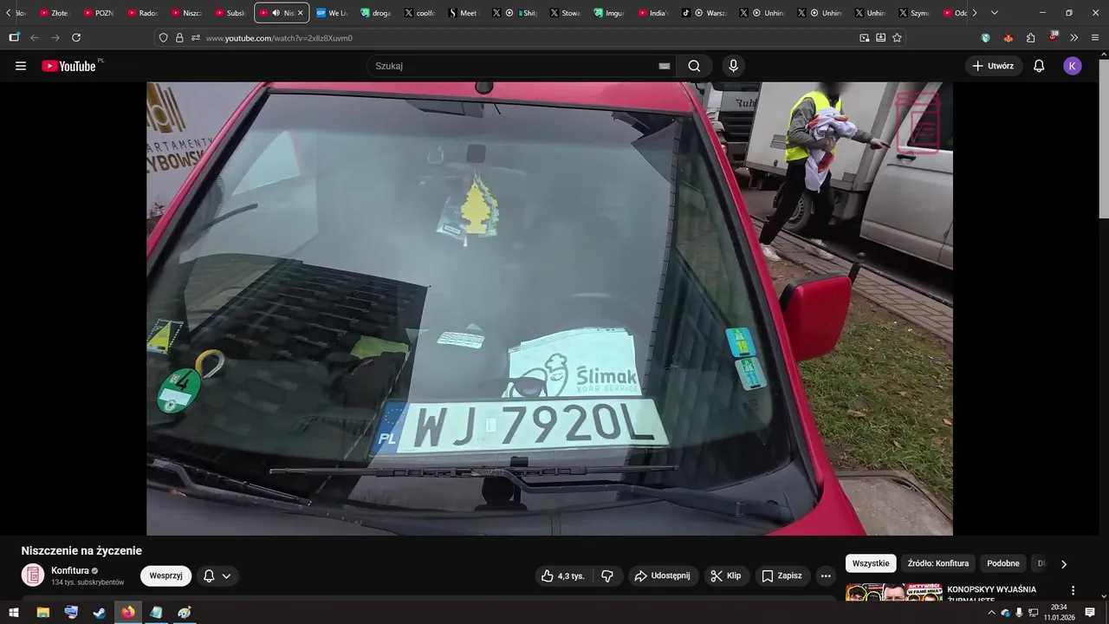Expand the notification preferences dropdown next to bell
Viewport: 1109px width, 624px height.
pos(226,575)
